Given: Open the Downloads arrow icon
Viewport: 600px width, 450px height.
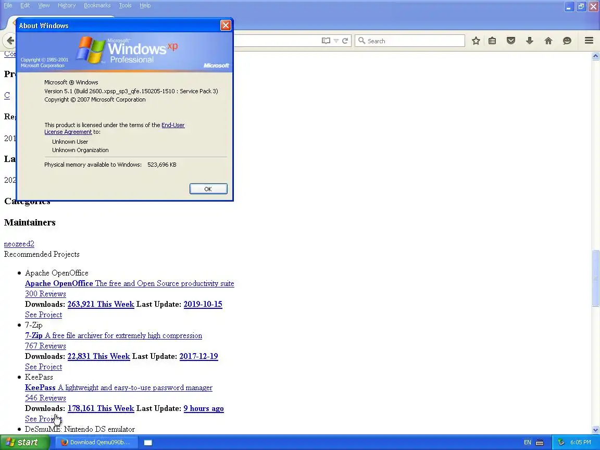Looking at the screenshot, I should coord(530,41).
